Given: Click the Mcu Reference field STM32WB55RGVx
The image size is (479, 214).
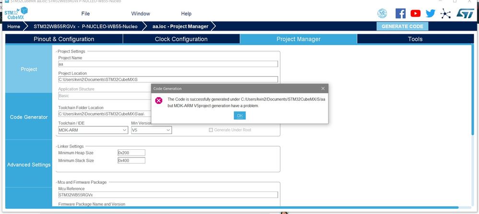Looking at the screenshot, I should click(168, 195).
